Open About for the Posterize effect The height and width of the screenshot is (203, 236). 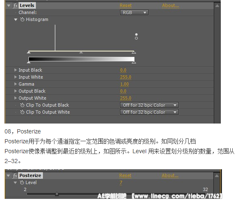pyautogui.click(x=170, y=175)
